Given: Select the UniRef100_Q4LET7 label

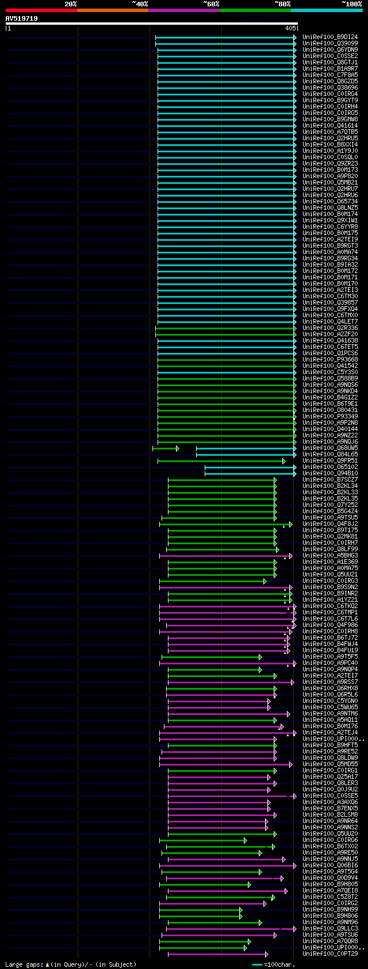Looking at the screenshot, I should pos(330,321).
